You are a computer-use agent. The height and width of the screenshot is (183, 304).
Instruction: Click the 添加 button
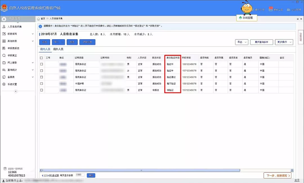[44, 42]
